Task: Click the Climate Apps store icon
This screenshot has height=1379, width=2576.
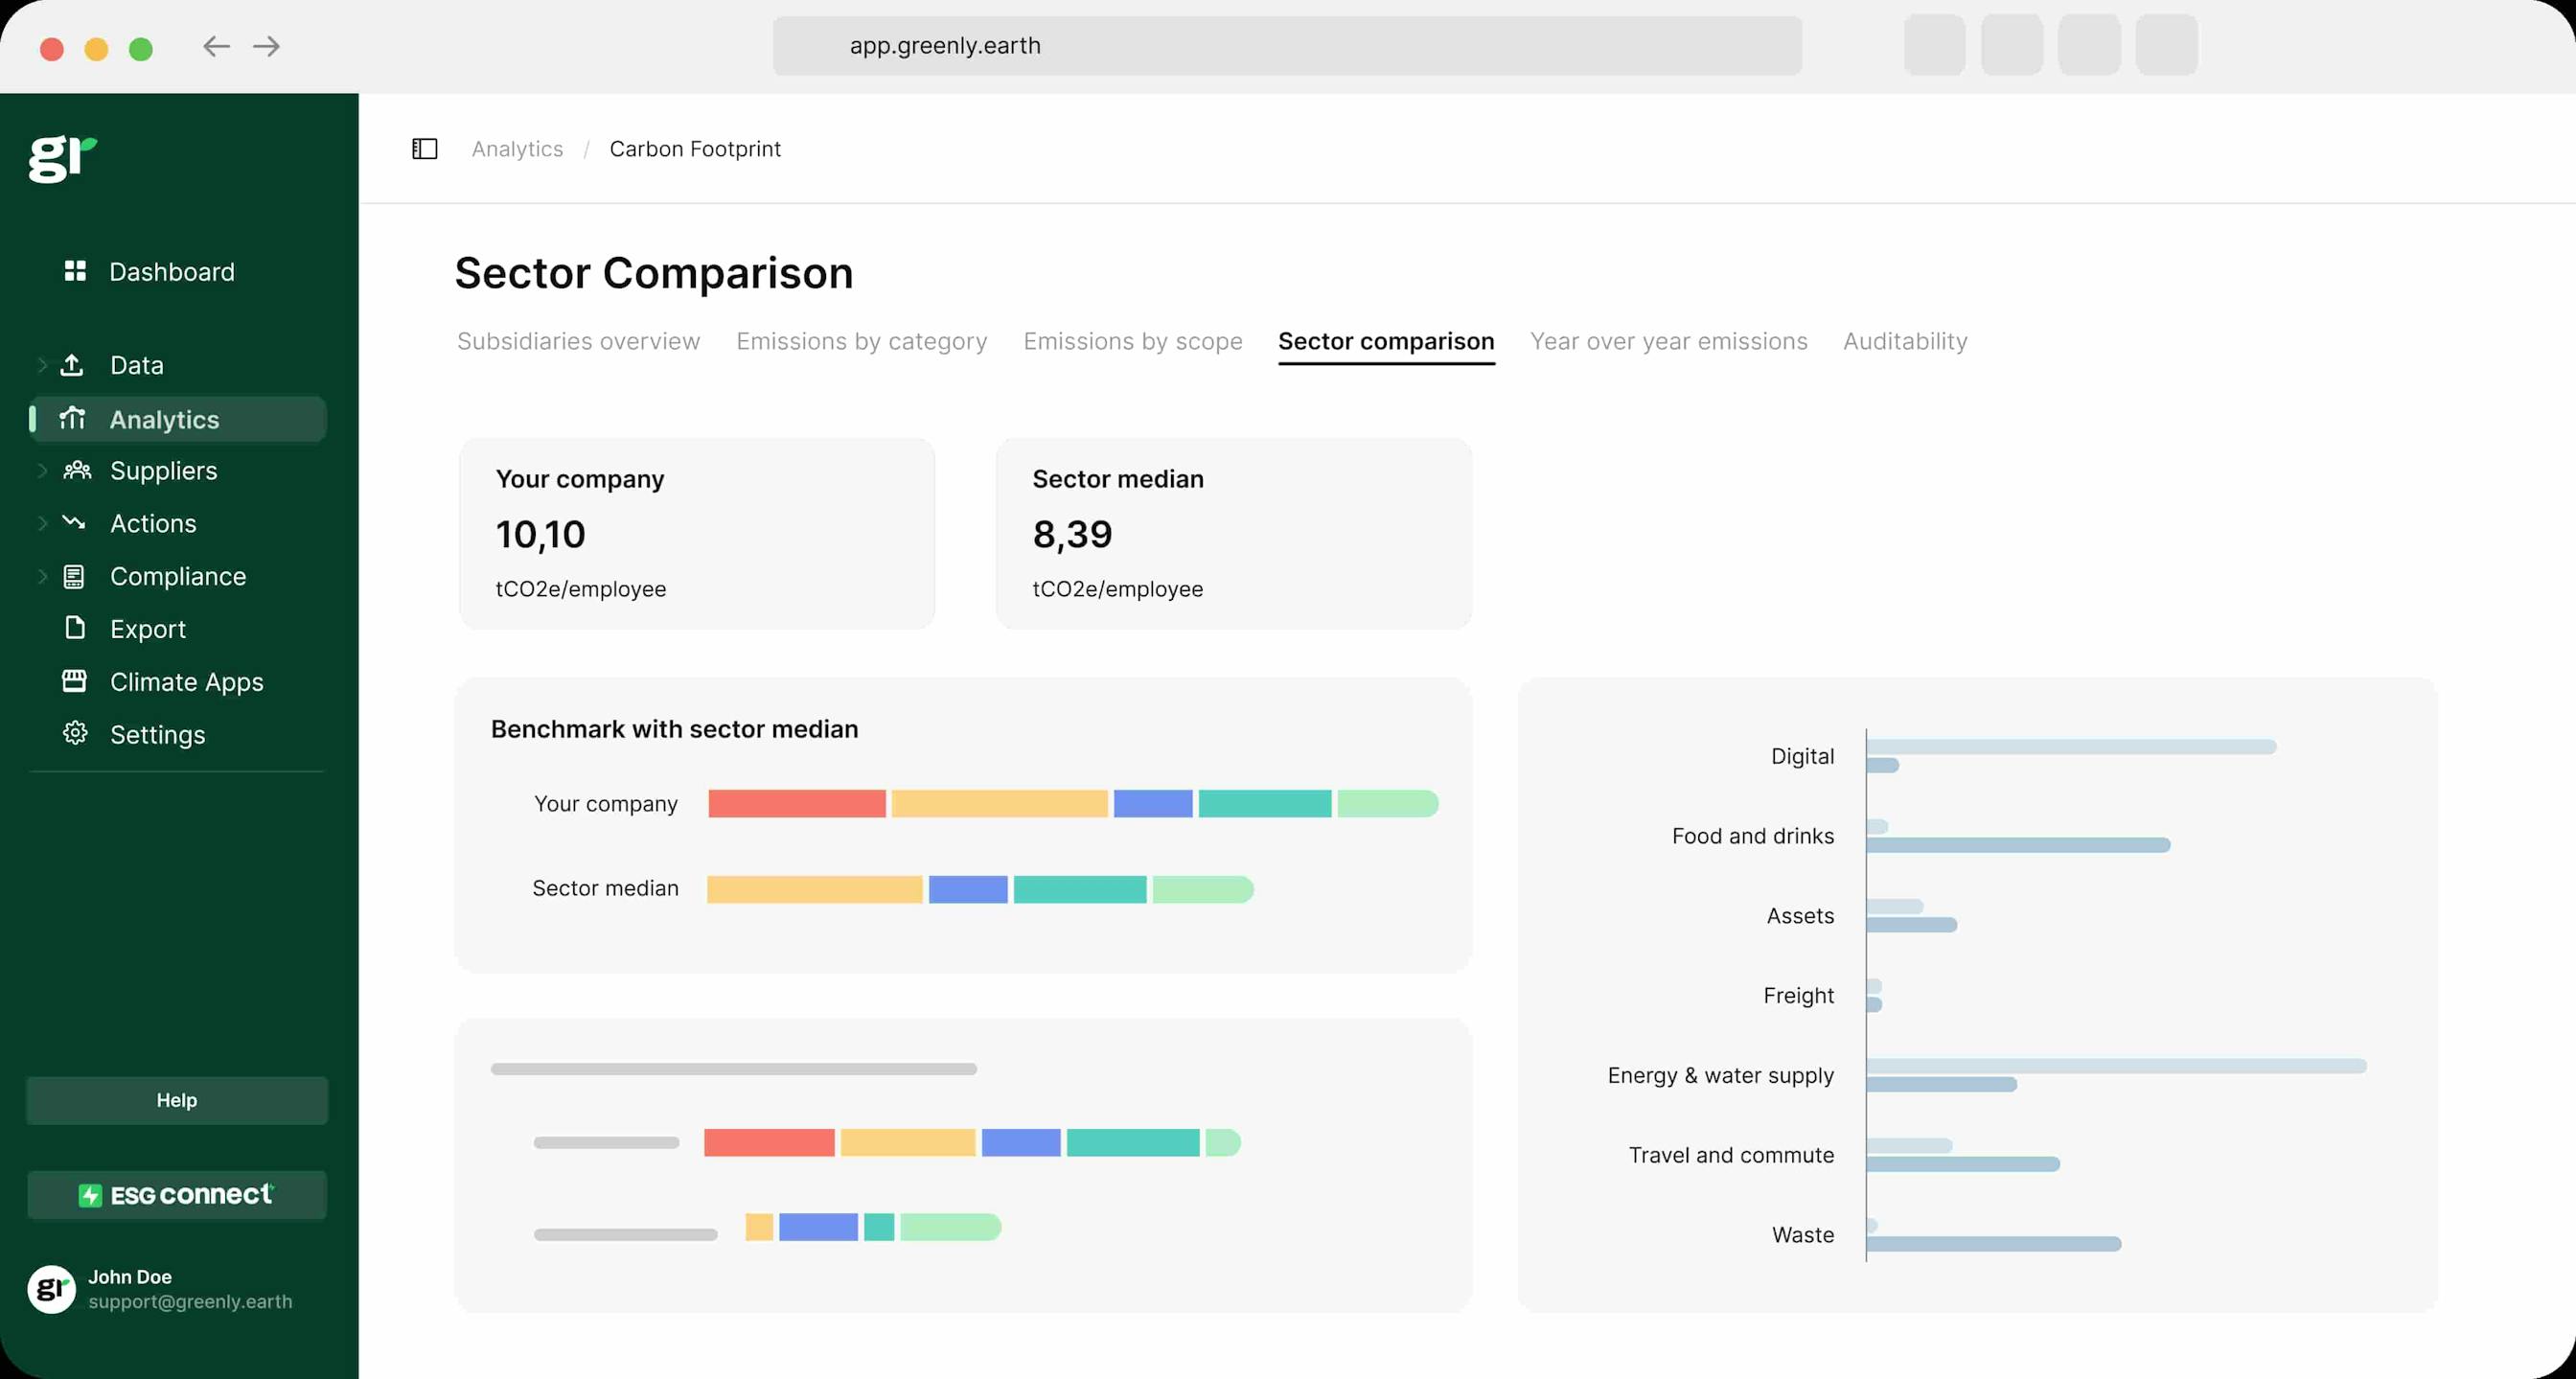Action: coord(74,681)
